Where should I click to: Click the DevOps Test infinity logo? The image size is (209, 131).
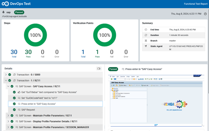coord(5,4)
